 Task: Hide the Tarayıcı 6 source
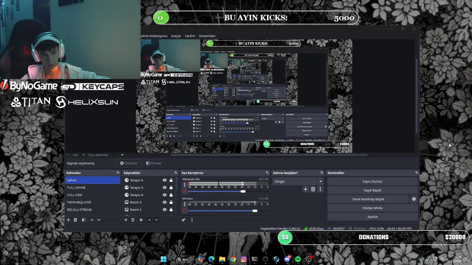(x=164, y=180)
